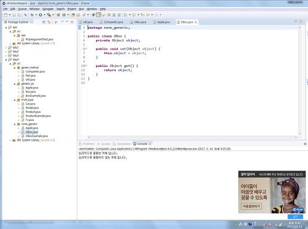Click the Run Last Tool (external tools) icon

tap(49, 15)
